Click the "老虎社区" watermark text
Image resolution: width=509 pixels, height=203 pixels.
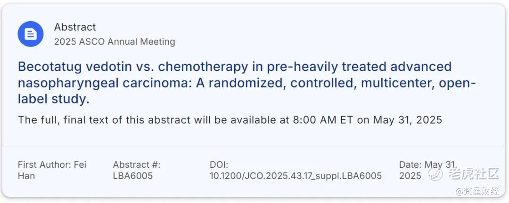tap(473, 174)
